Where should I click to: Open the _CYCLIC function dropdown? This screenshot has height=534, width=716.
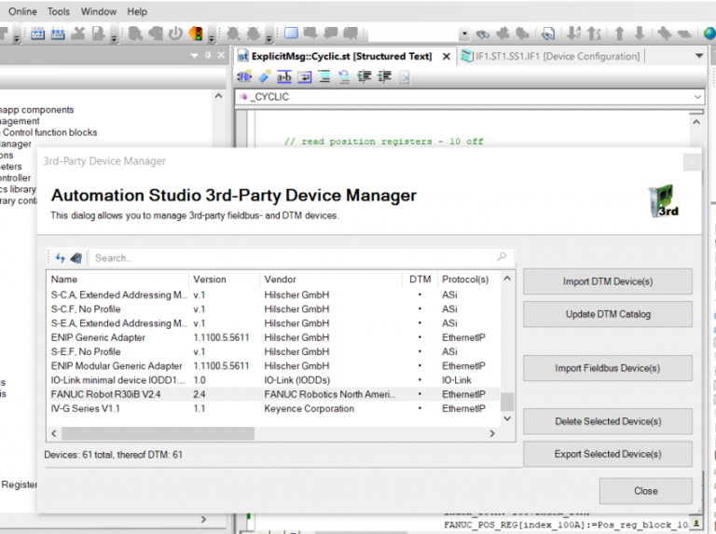pos(697,97)
